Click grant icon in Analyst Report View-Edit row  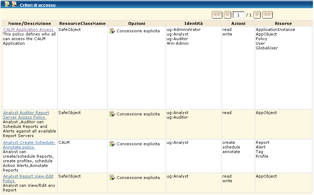pyautogui.click(x=112, y=178)
